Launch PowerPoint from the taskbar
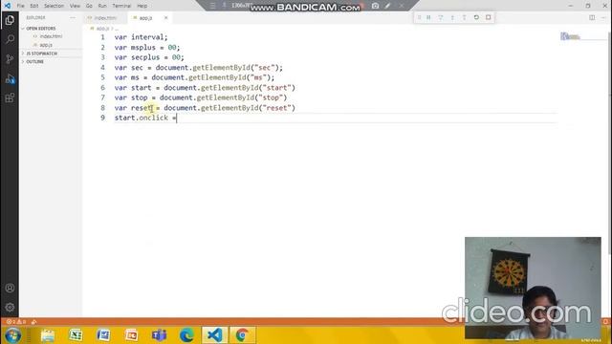The image size is (612, 344). click(x=131, y=335)
